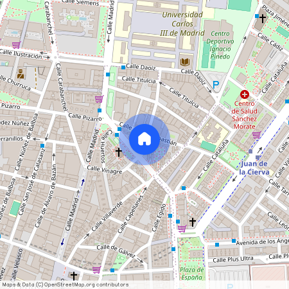Click the shopping cart icon above Plaza de España

click(182, 229)
